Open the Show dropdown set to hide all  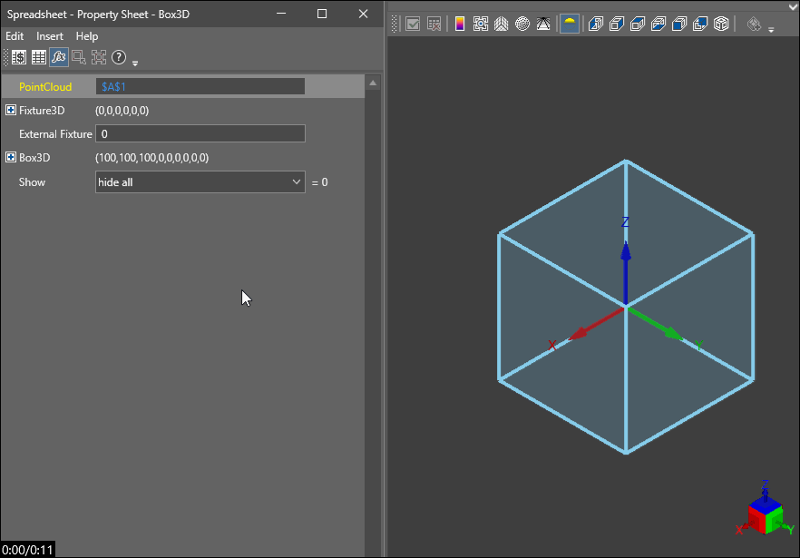pyautogui.click(x=200, y=182)
